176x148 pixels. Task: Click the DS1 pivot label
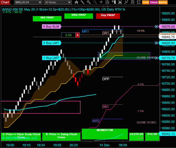(105, 107)
